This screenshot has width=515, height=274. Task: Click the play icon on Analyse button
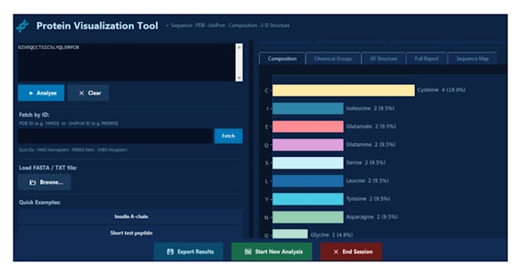[31, 93]
